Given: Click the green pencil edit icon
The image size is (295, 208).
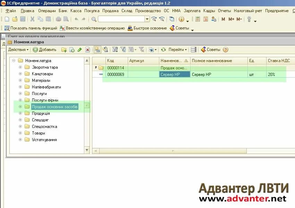Looking at the screenshot, I should (80, 50).
